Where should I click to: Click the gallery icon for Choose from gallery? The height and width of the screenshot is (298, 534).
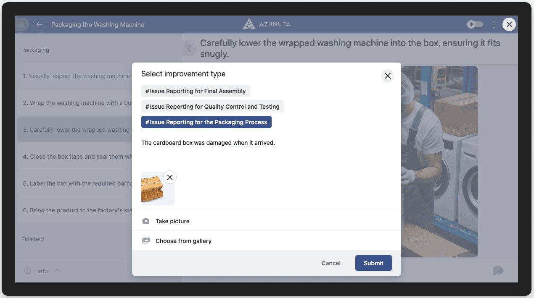pyautogui.click(x=146, y=241)
